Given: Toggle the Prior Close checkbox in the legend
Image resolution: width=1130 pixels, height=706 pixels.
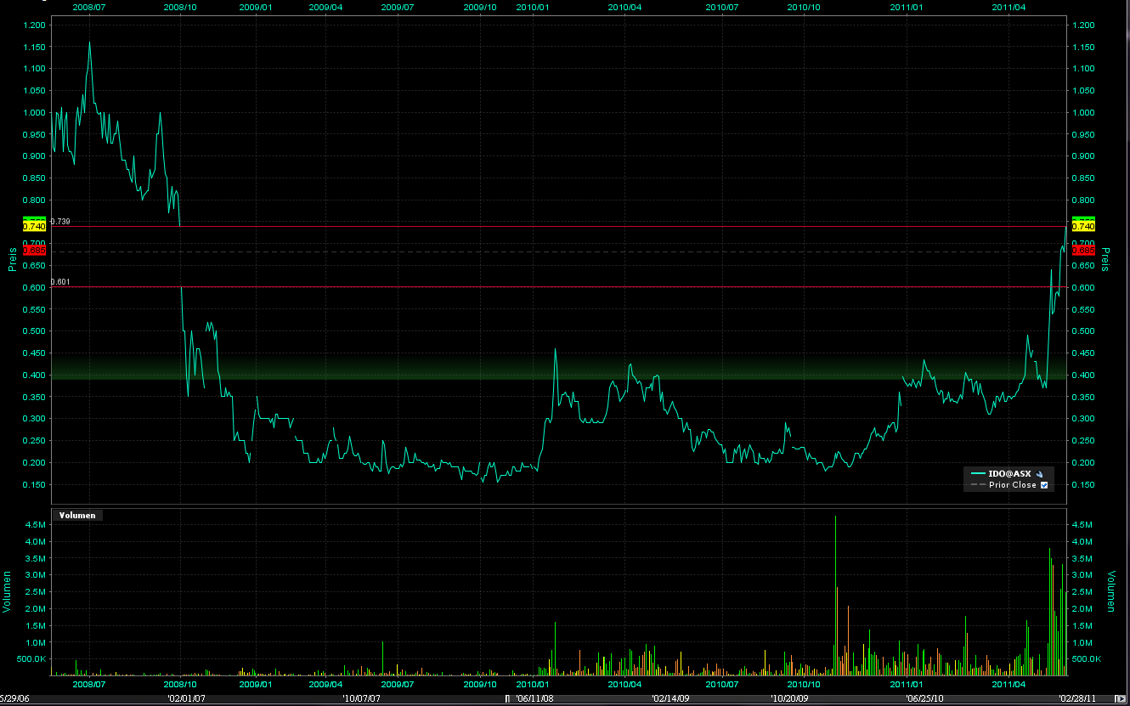Looking at the screenshot, I should (x=1044, y=485).
